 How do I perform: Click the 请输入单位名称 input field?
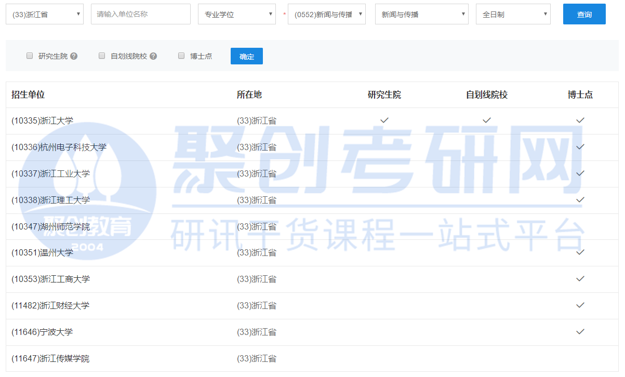tap(141, 14)
